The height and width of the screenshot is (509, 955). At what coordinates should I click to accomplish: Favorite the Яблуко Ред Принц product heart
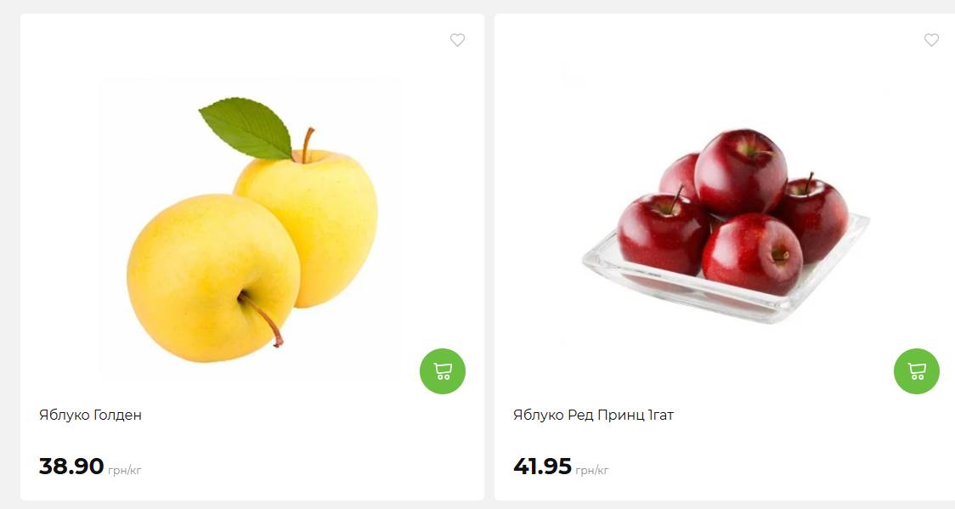[931, 40]
